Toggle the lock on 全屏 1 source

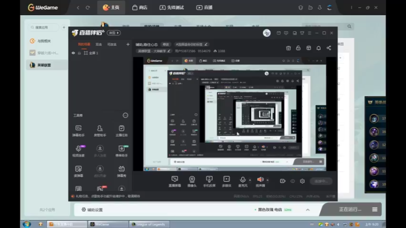pyautogui.click(x=79, y=53)
